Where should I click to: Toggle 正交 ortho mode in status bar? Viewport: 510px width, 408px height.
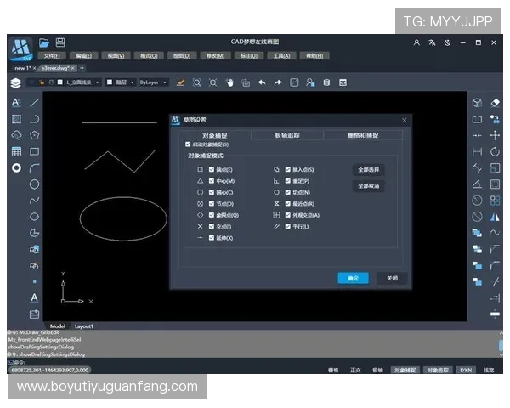(355, 370)
